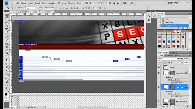
Task: Select the Pen tool
Action: pyautogui.click(x=7, y=64)
